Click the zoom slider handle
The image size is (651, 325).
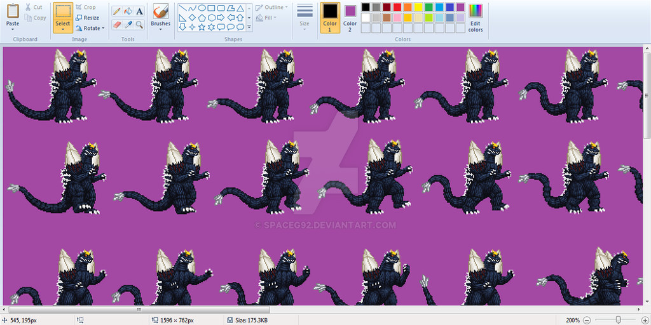point(619,320)
